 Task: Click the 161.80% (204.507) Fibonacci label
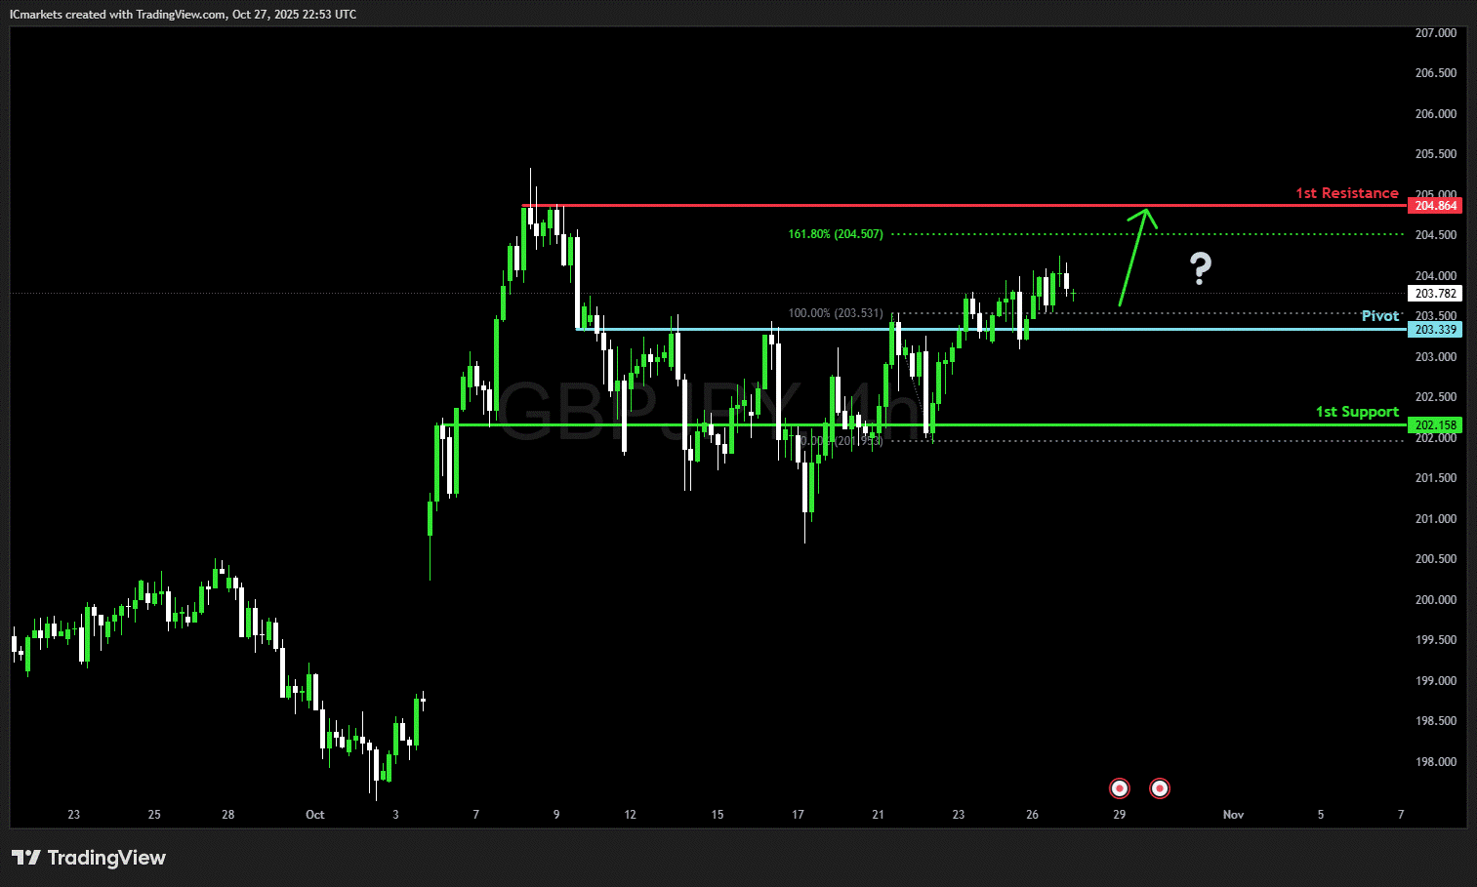click(835, 234)
